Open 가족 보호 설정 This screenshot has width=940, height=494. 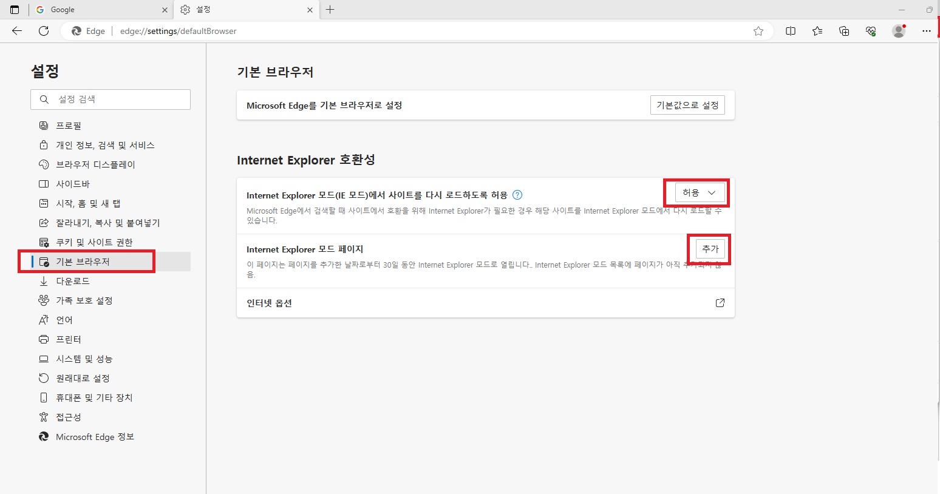(x=111, y=300)
